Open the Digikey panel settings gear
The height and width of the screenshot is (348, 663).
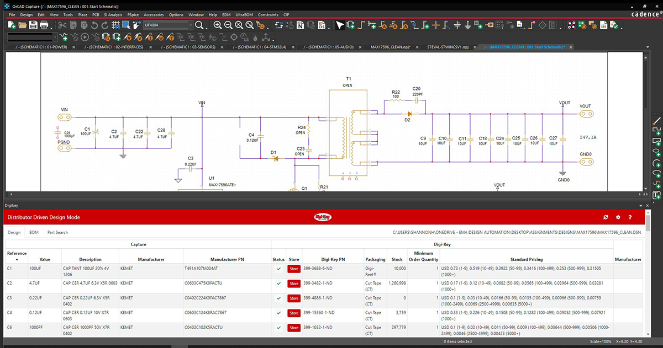pos(618,217)
